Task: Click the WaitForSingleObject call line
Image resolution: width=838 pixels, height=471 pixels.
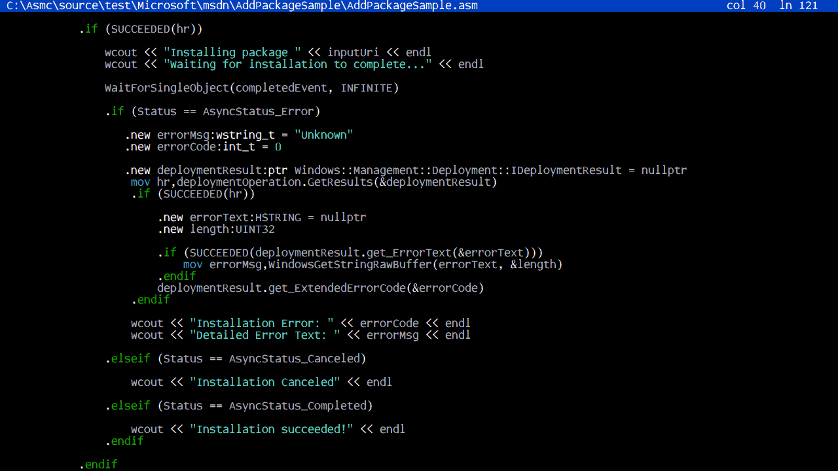Action: (252, 88)
